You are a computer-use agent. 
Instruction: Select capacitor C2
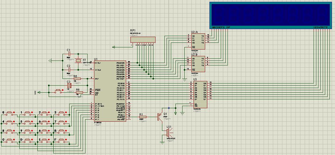[x=70, y=70]
